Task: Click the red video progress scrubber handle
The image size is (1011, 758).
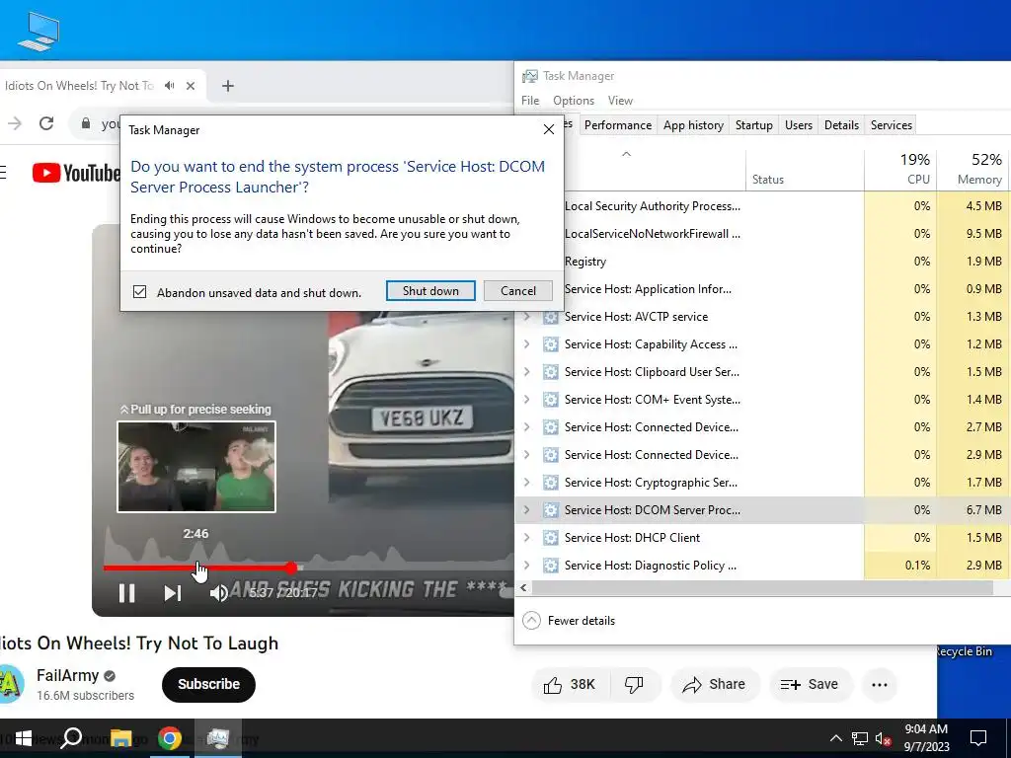Action: (291, 568)
